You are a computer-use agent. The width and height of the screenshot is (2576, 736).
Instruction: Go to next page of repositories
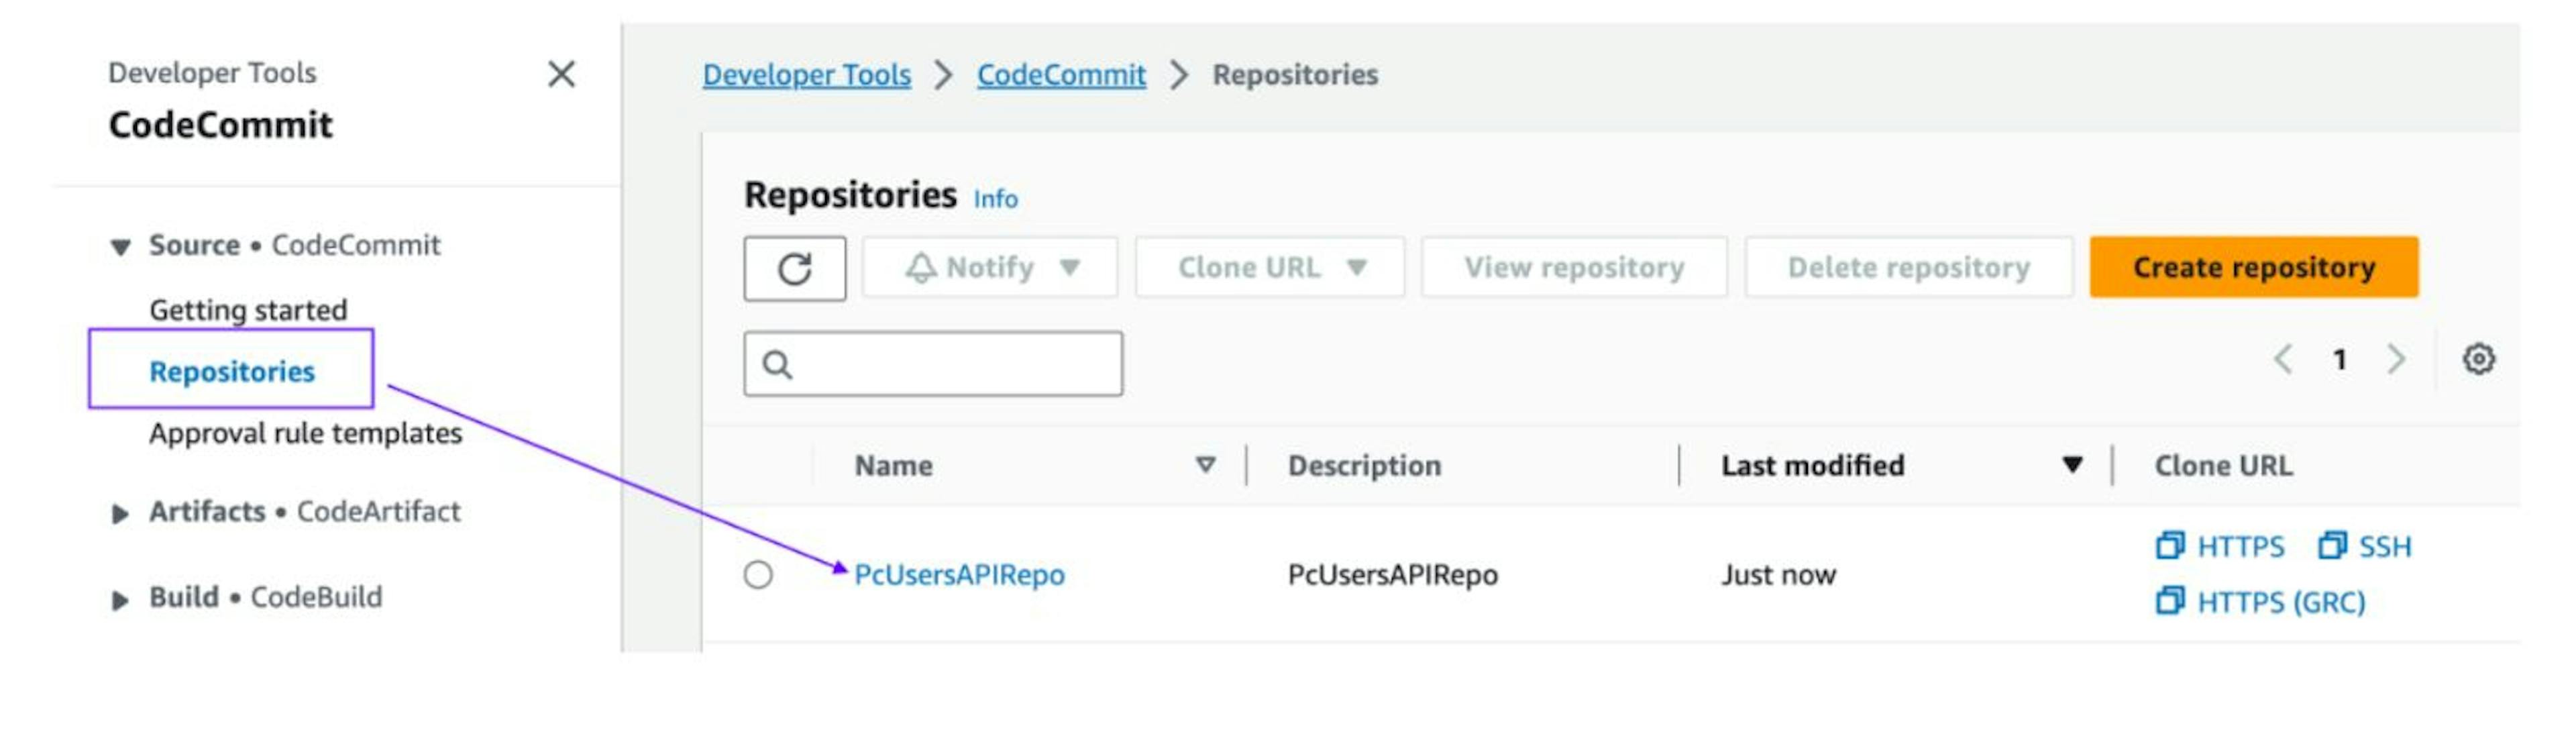pos(2396,359)
